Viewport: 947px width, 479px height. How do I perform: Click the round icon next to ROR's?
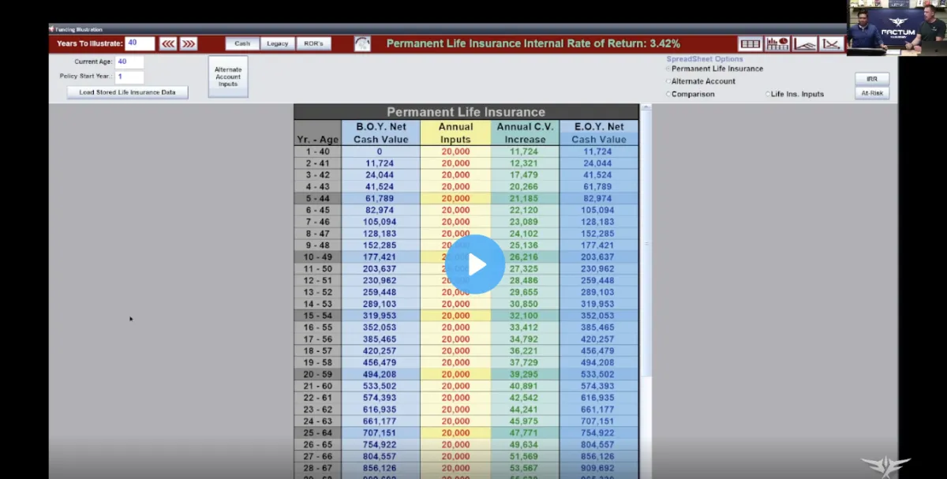[362, 44]
